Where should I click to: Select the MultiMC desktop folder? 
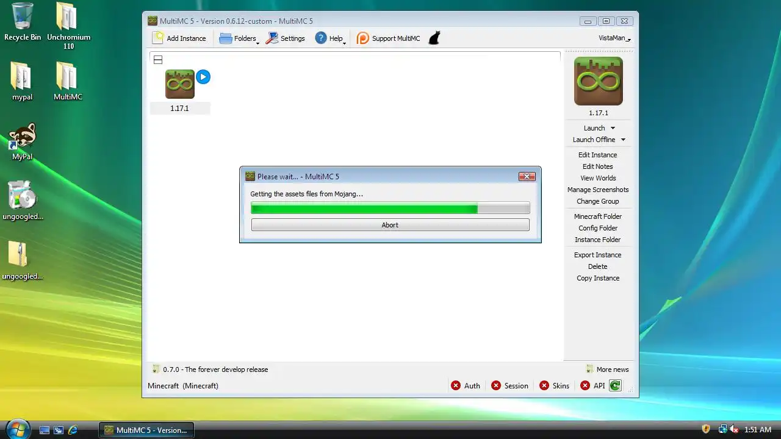pos(68,81)
